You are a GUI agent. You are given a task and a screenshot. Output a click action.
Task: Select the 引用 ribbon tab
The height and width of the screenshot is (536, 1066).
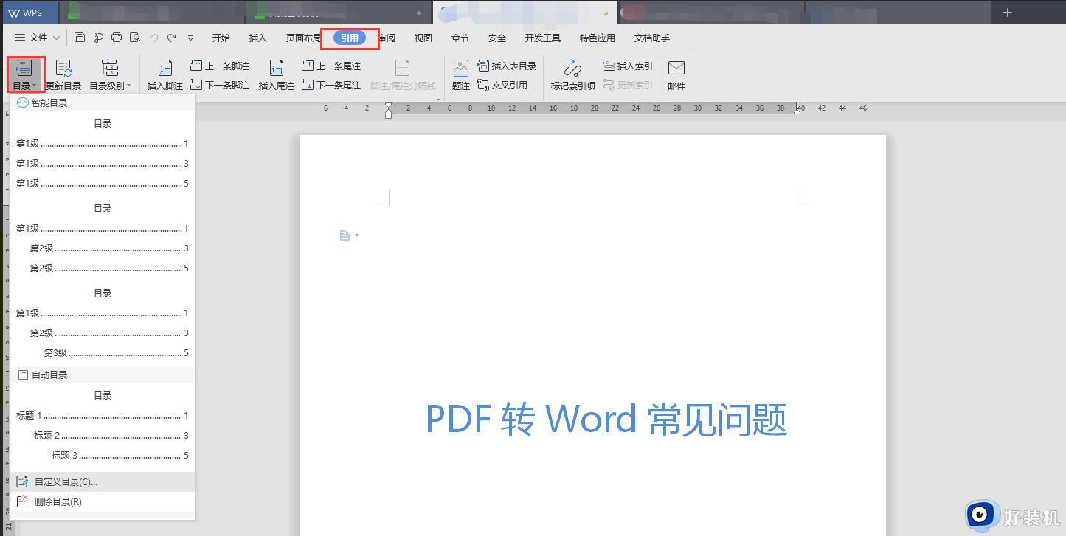click(350, 38)
